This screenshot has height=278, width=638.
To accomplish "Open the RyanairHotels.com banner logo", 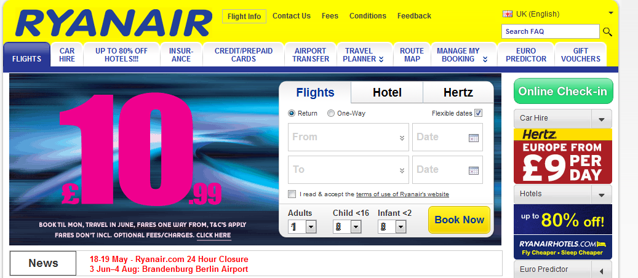I will coord(563,247).
